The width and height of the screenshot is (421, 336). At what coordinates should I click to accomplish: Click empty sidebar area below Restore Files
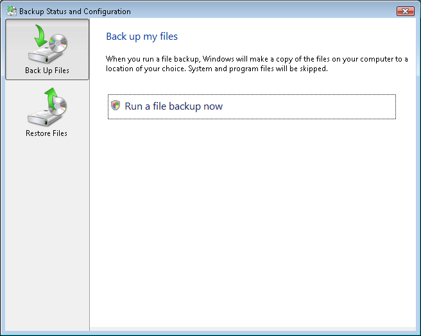coord(47,233)
